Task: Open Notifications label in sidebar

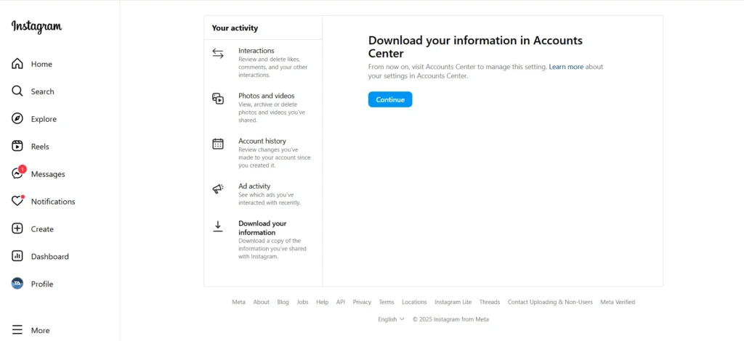Action: click(52, 201)
